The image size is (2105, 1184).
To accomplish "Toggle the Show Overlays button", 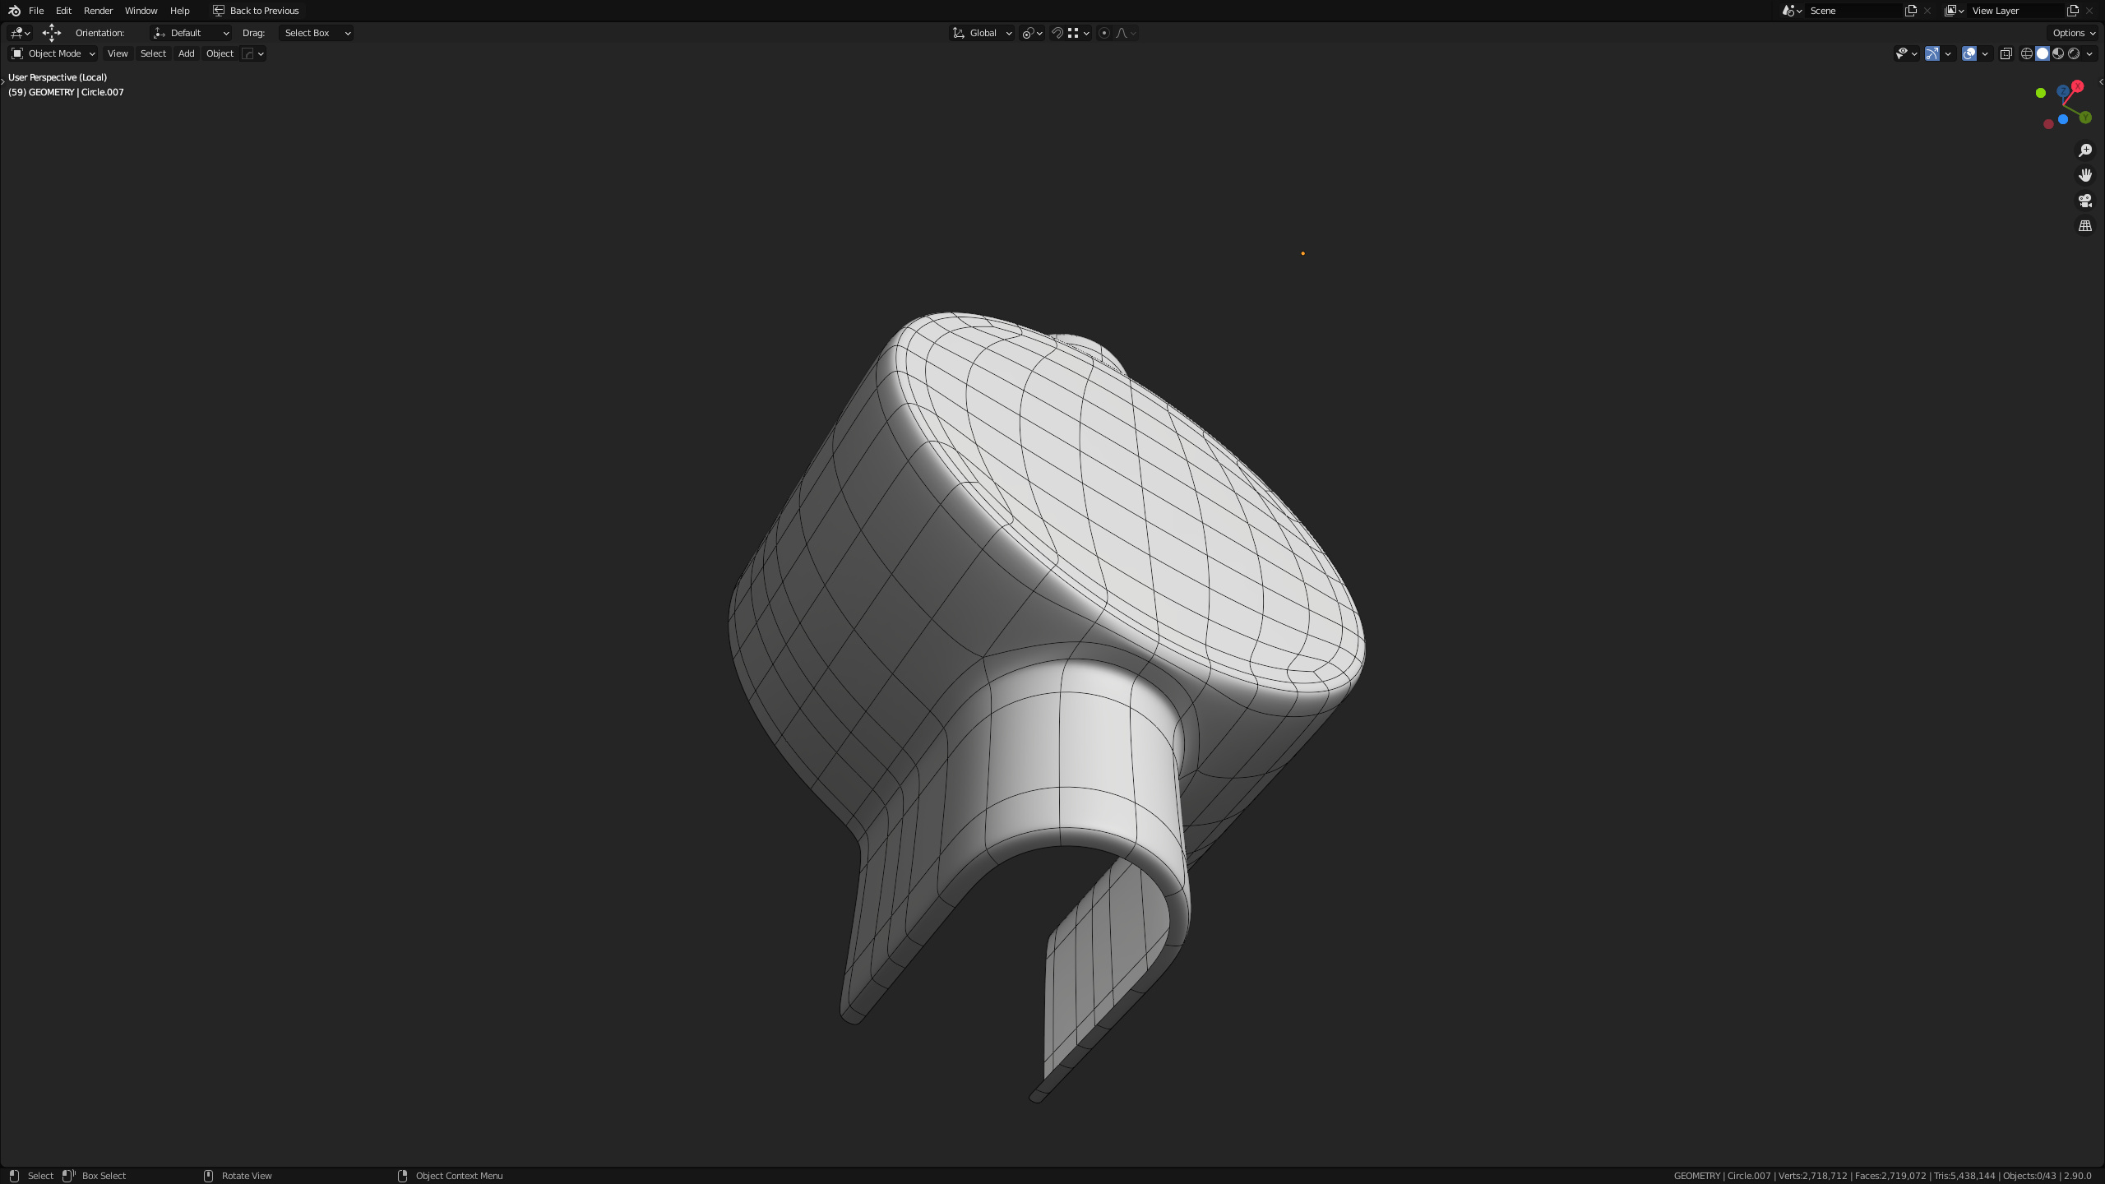I will coord(1969,53).
